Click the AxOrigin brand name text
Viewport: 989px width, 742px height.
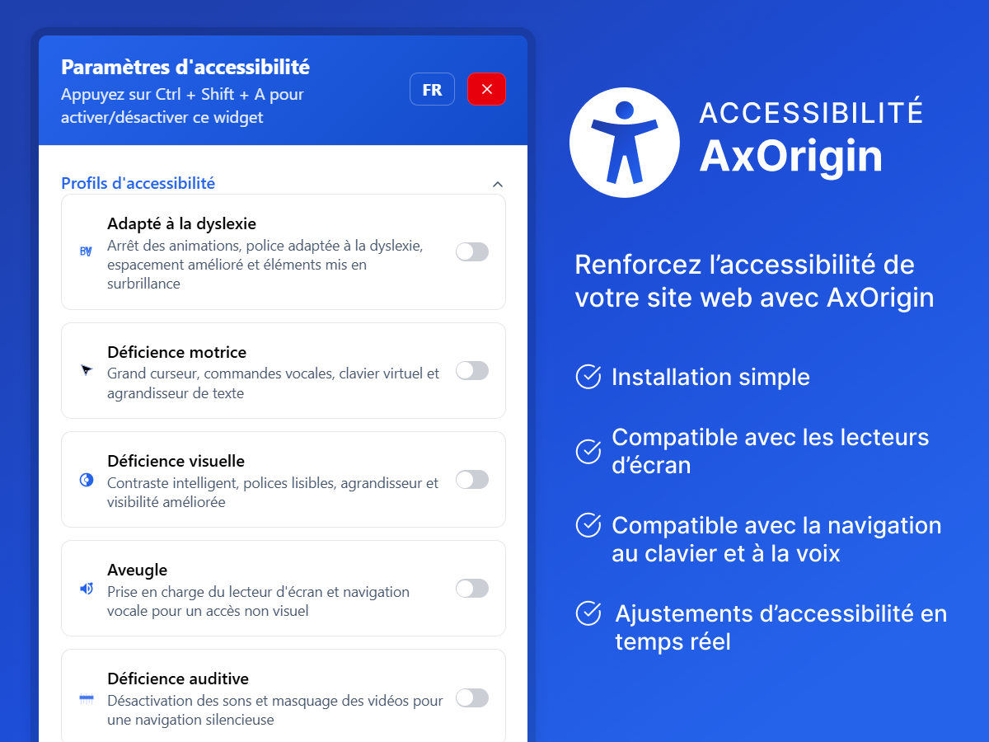(x=790, y=156)
